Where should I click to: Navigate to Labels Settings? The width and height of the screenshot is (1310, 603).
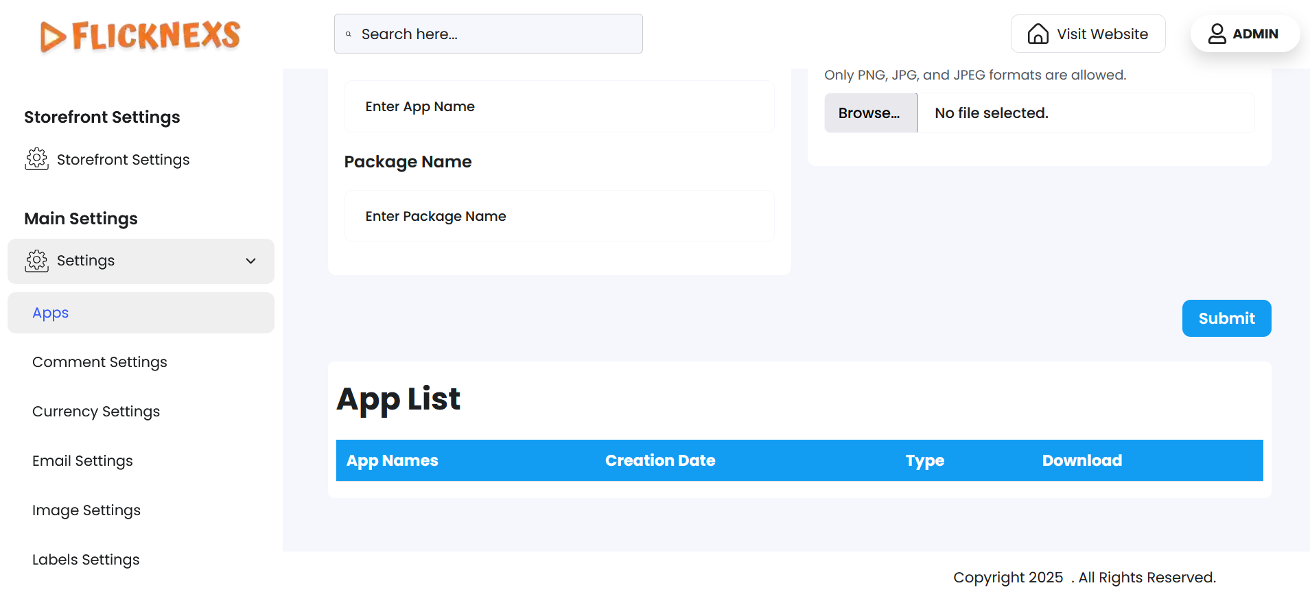coord(86,560)
